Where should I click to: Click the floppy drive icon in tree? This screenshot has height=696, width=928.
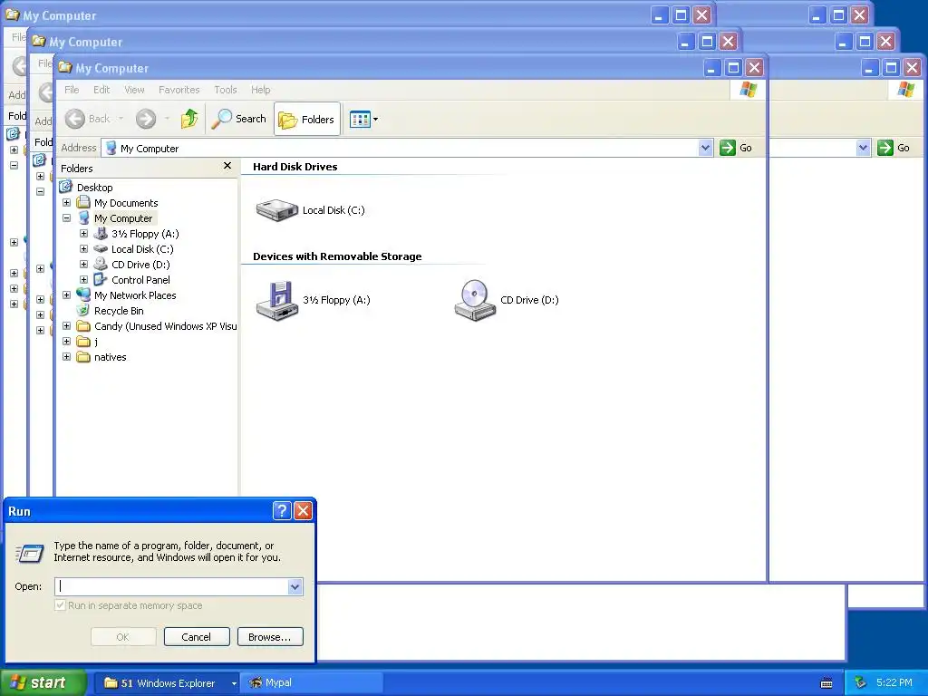[101, 233]
